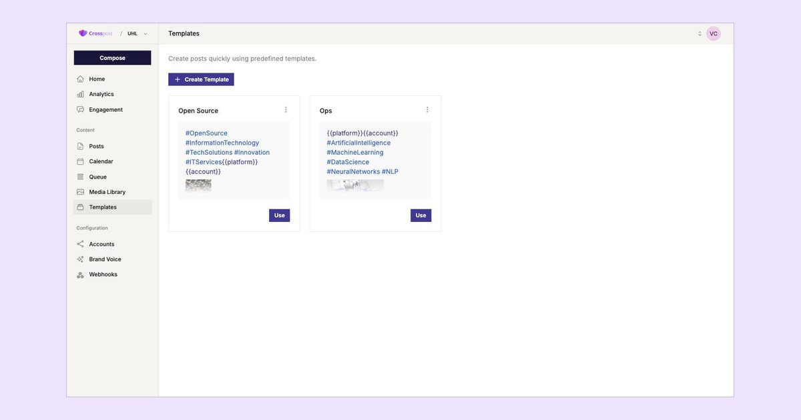Click the Posts document icon
This screenshot has height=420, width=801.
pyautogui.click(x=80, y=146)
